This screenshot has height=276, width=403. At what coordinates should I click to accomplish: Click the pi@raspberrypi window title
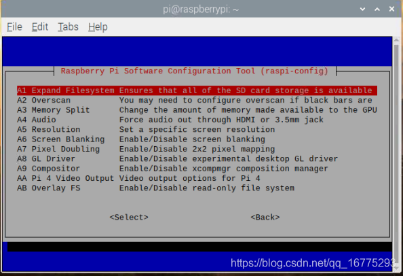201,10
